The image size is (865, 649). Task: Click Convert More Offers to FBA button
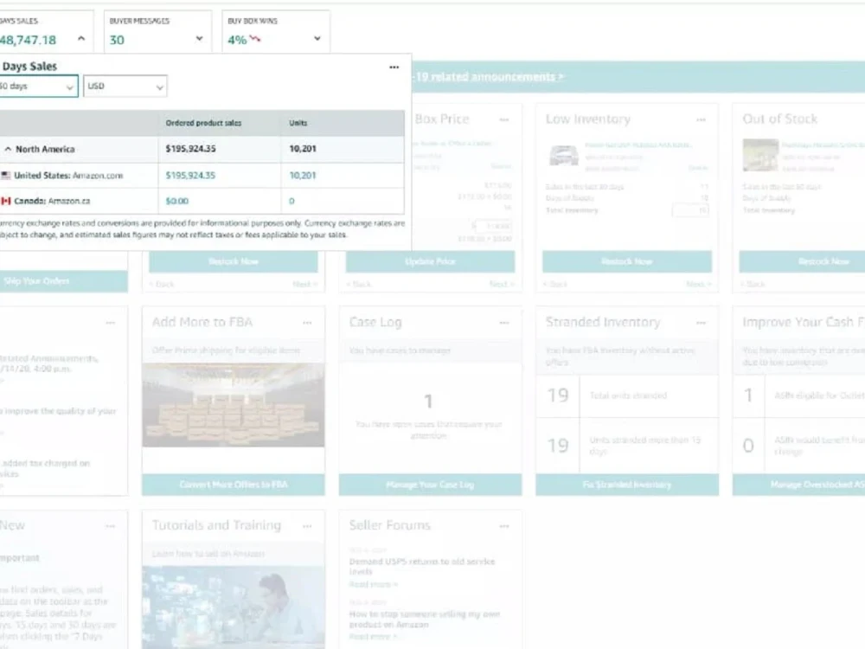pos(234,485)
